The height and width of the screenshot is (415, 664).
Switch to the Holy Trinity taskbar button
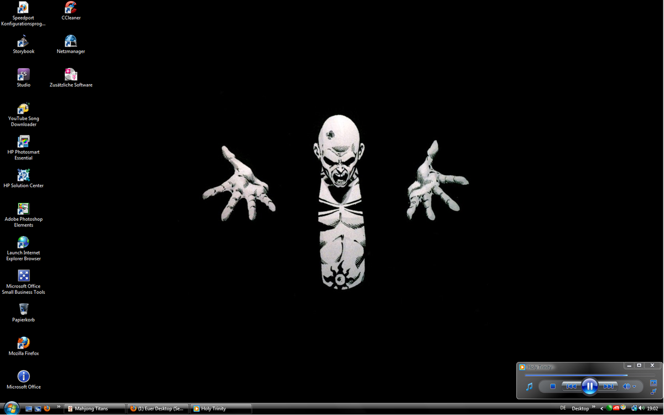click(221, 408)
